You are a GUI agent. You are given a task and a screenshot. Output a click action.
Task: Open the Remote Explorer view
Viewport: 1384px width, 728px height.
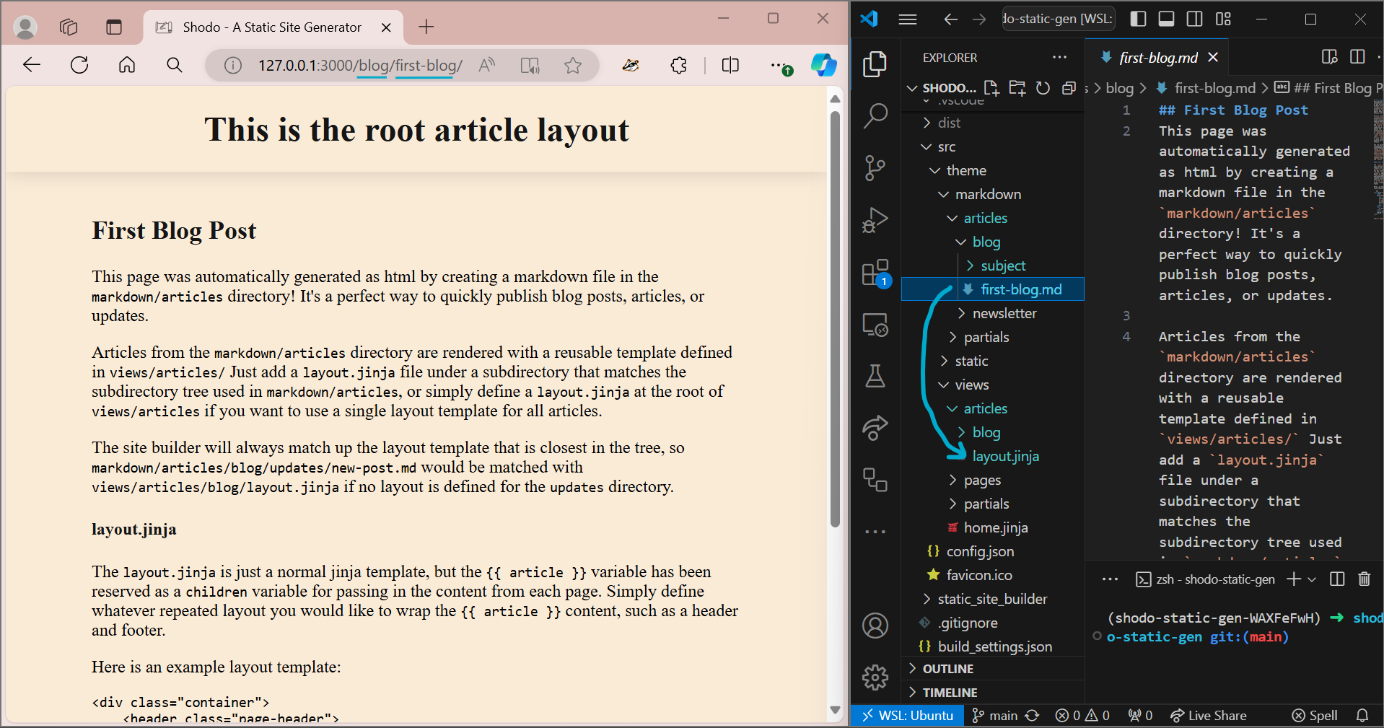click(875, 325)
